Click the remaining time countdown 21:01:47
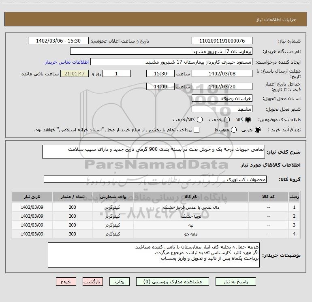This screenshot has height=302, width=312. (x=75, y=73)
